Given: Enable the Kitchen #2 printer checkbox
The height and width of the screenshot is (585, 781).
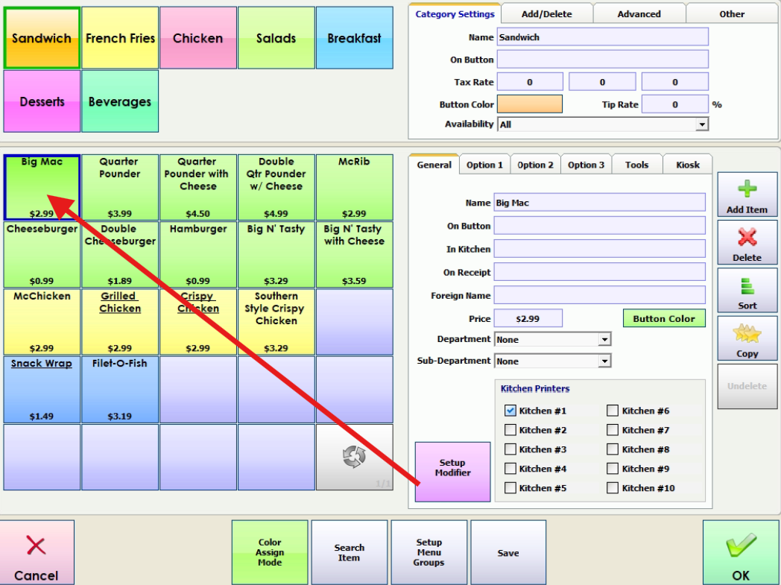Looking at the screenshot, I should pyautogui.click(x=510, y=430).
